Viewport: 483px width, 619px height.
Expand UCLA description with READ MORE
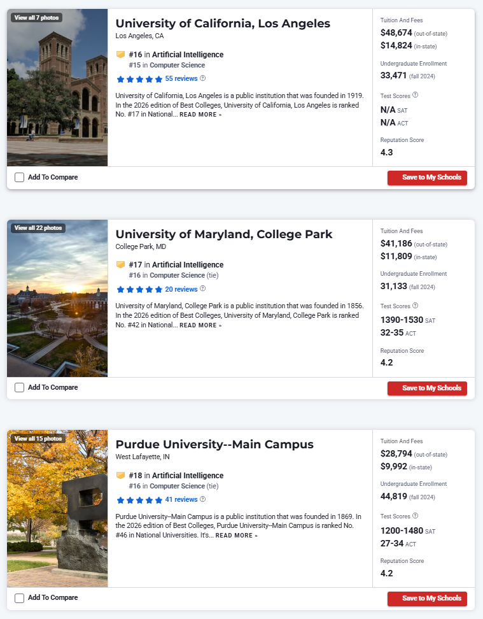point(200,115)
